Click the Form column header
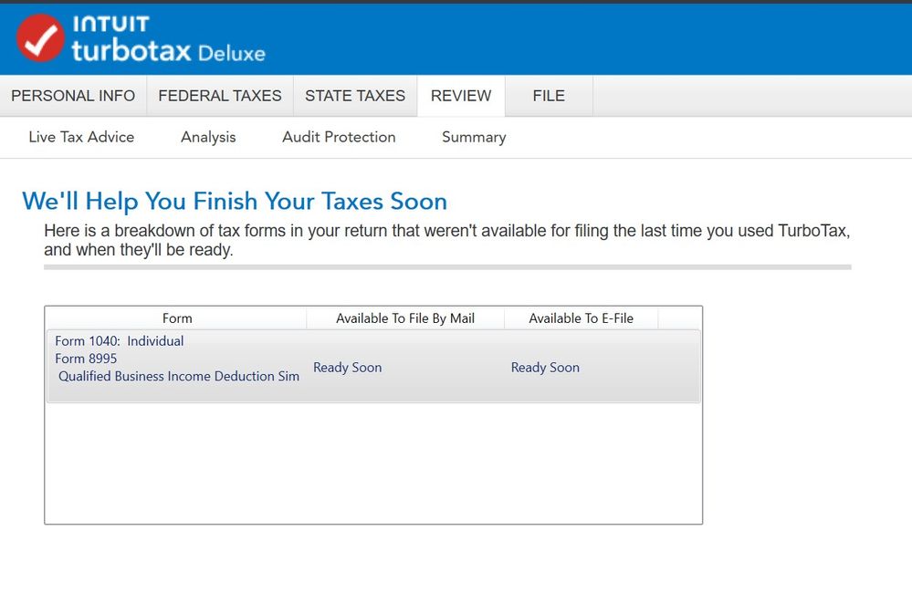 177,318
